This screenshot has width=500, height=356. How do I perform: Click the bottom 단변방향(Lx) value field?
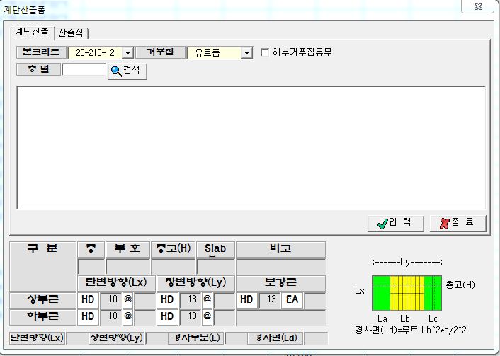(77, 338)
